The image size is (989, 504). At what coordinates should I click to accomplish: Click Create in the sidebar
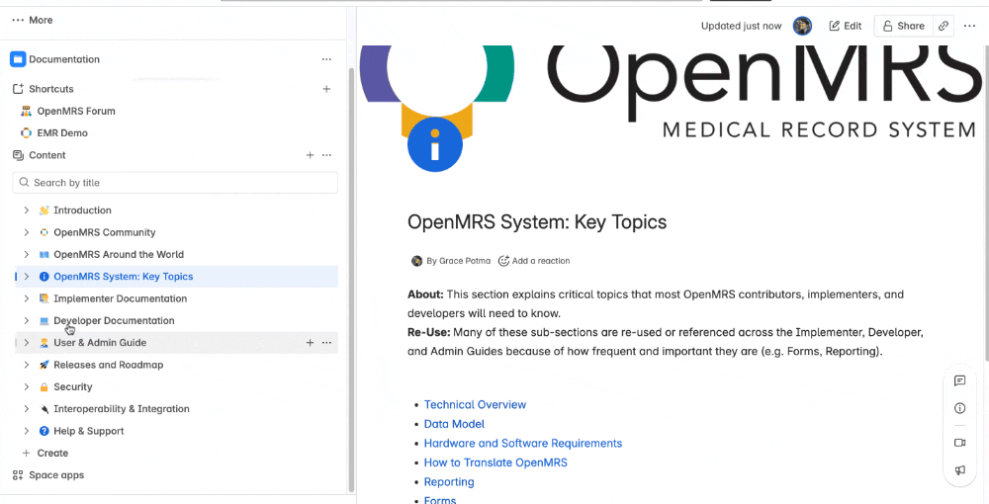coord(45,453)
